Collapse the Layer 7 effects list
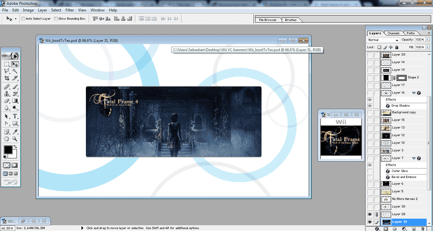Screen dimensions: 433x231 coord(414,158)
